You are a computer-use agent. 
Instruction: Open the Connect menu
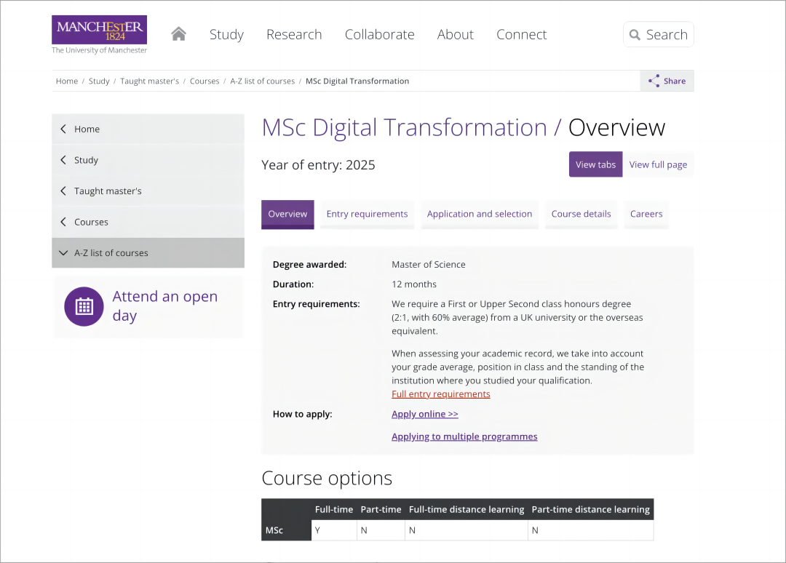[x=521, y=35]
